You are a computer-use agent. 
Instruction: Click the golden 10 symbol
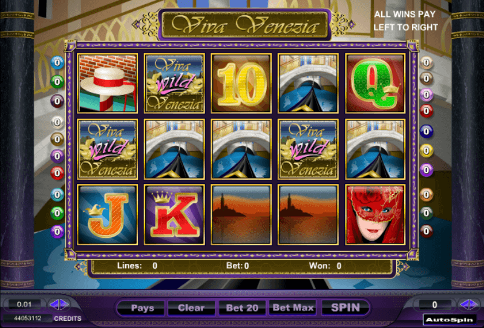click(241, 84)
